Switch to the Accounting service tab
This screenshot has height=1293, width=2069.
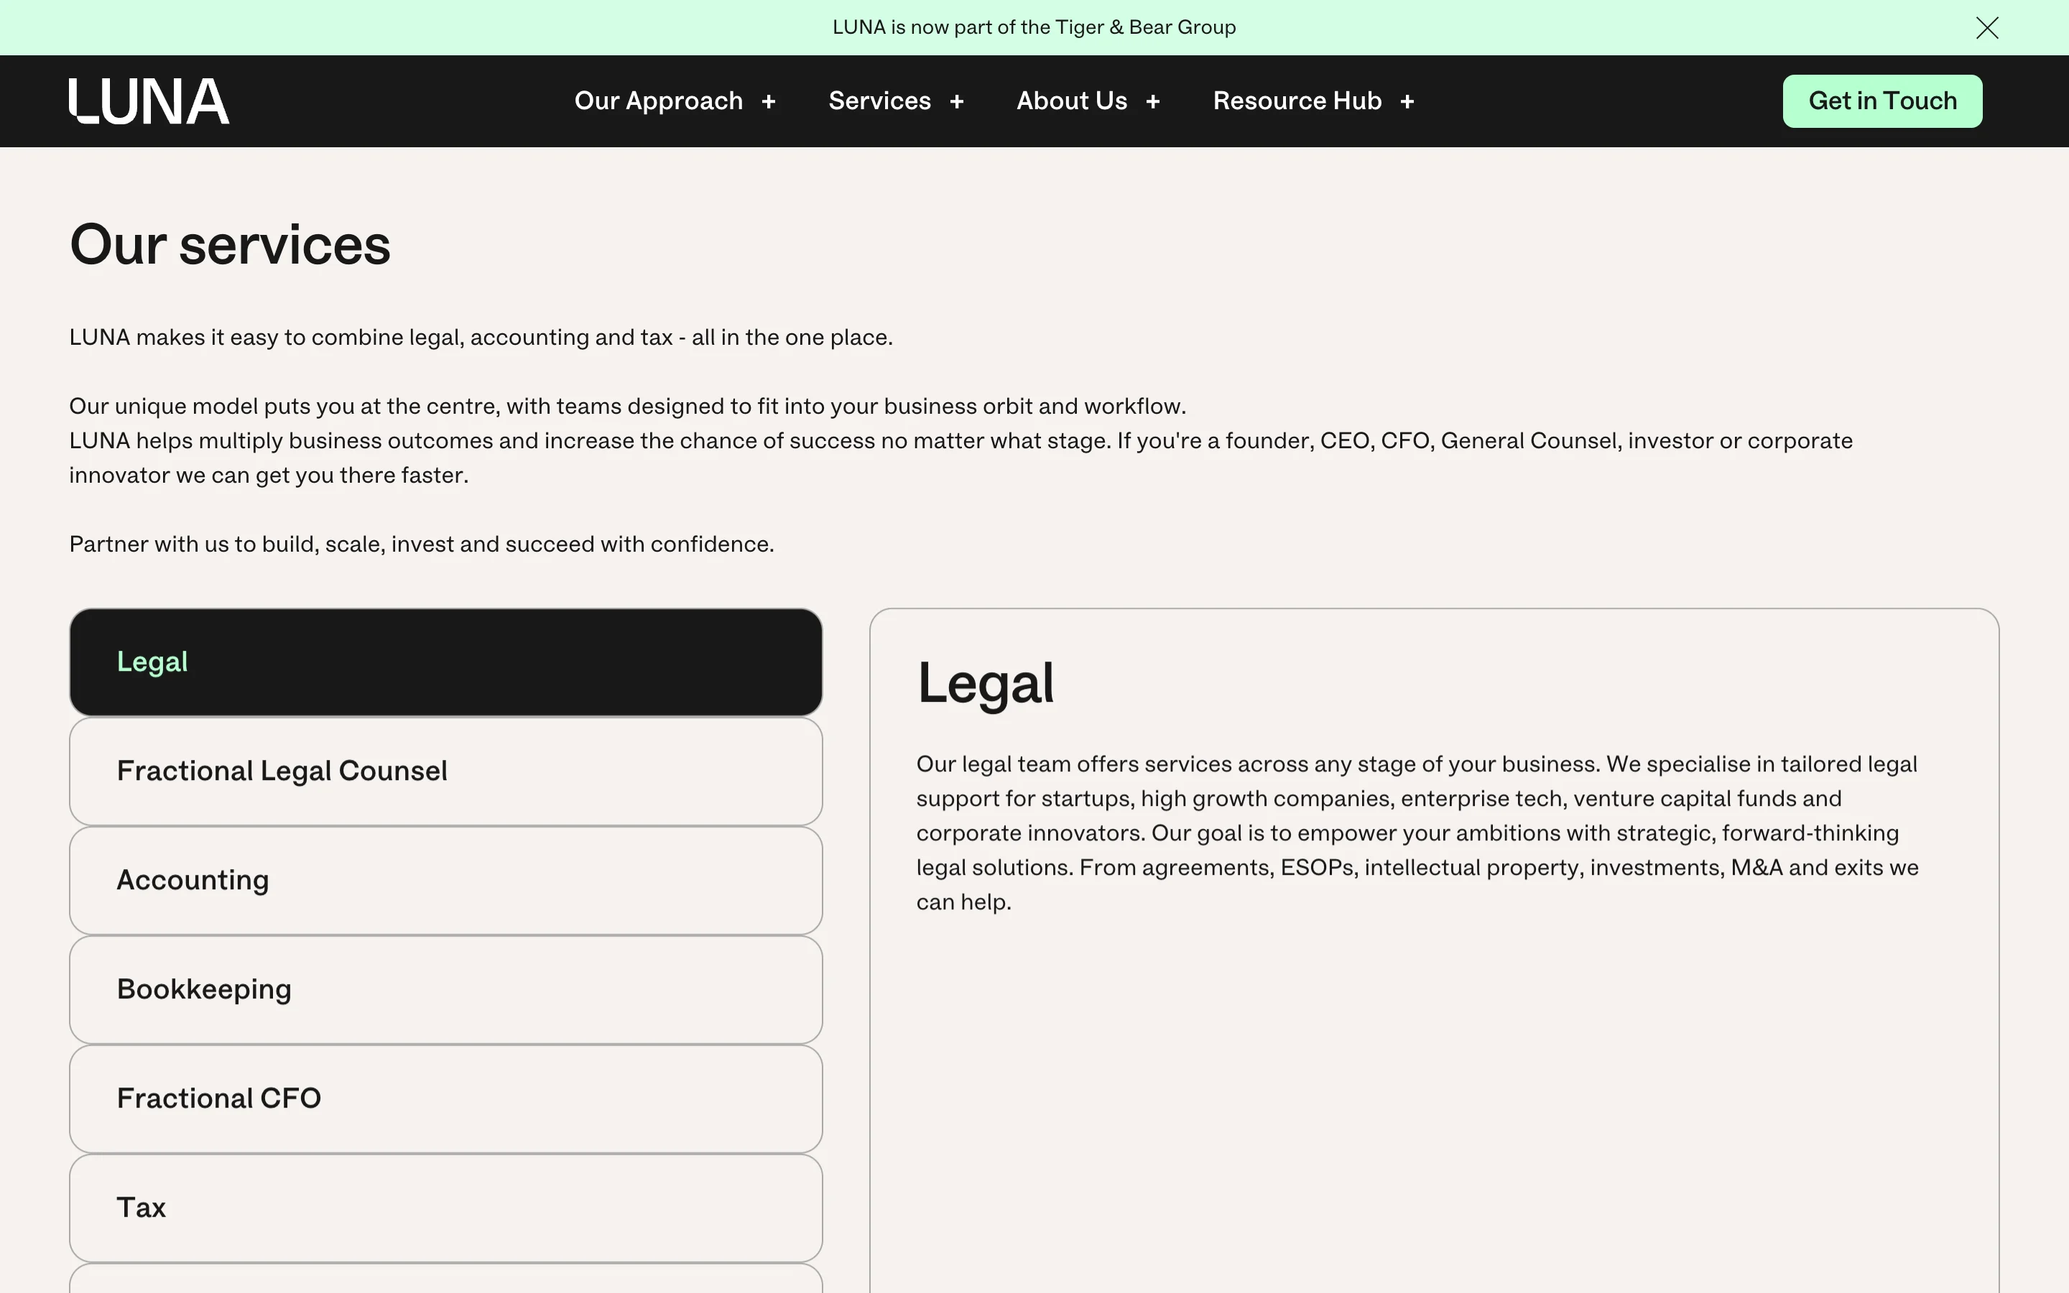click(445, 880)
